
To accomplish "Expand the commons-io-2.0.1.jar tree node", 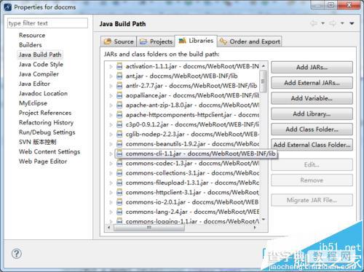I will tap(111, 202).
